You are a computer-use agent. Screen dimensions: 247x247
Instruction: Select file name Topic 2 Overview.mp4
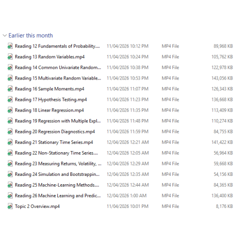point(37,206)
